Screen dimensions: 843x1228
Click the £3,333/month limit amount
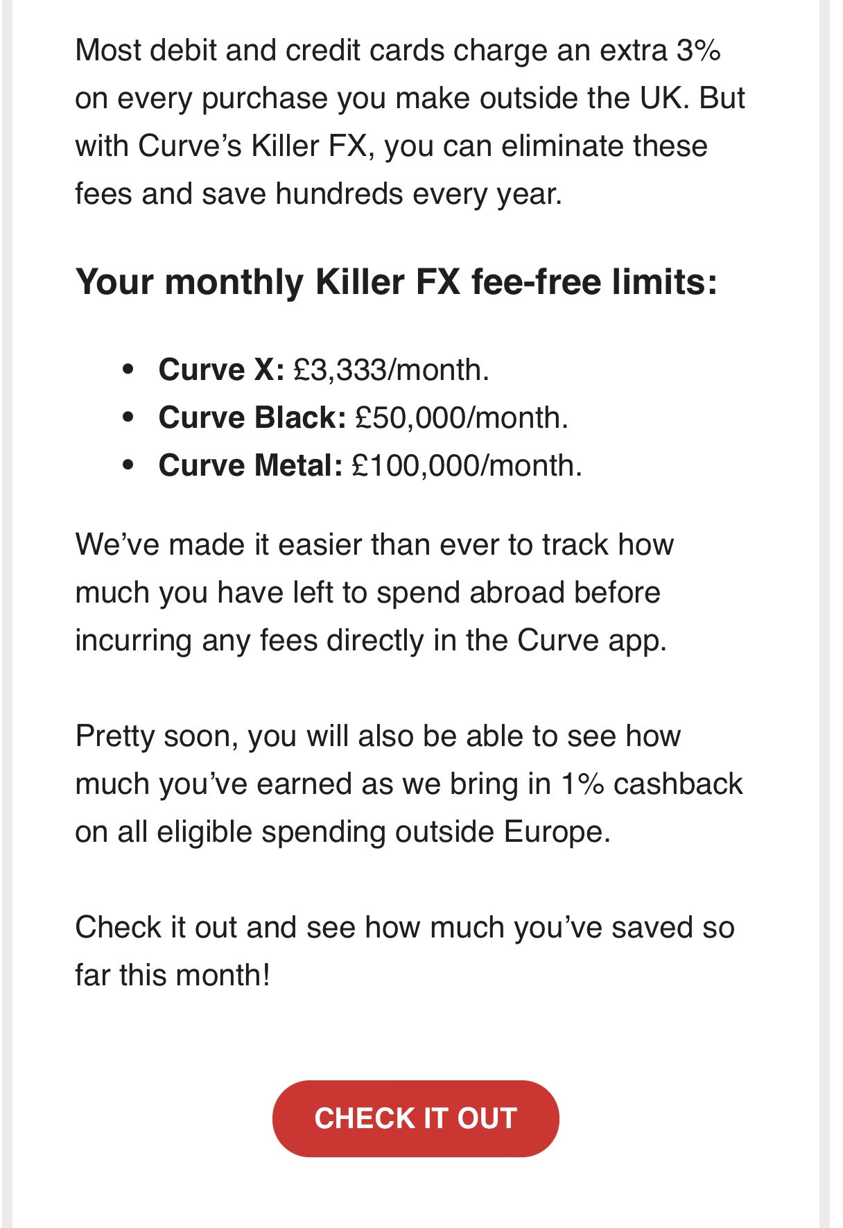391,370
